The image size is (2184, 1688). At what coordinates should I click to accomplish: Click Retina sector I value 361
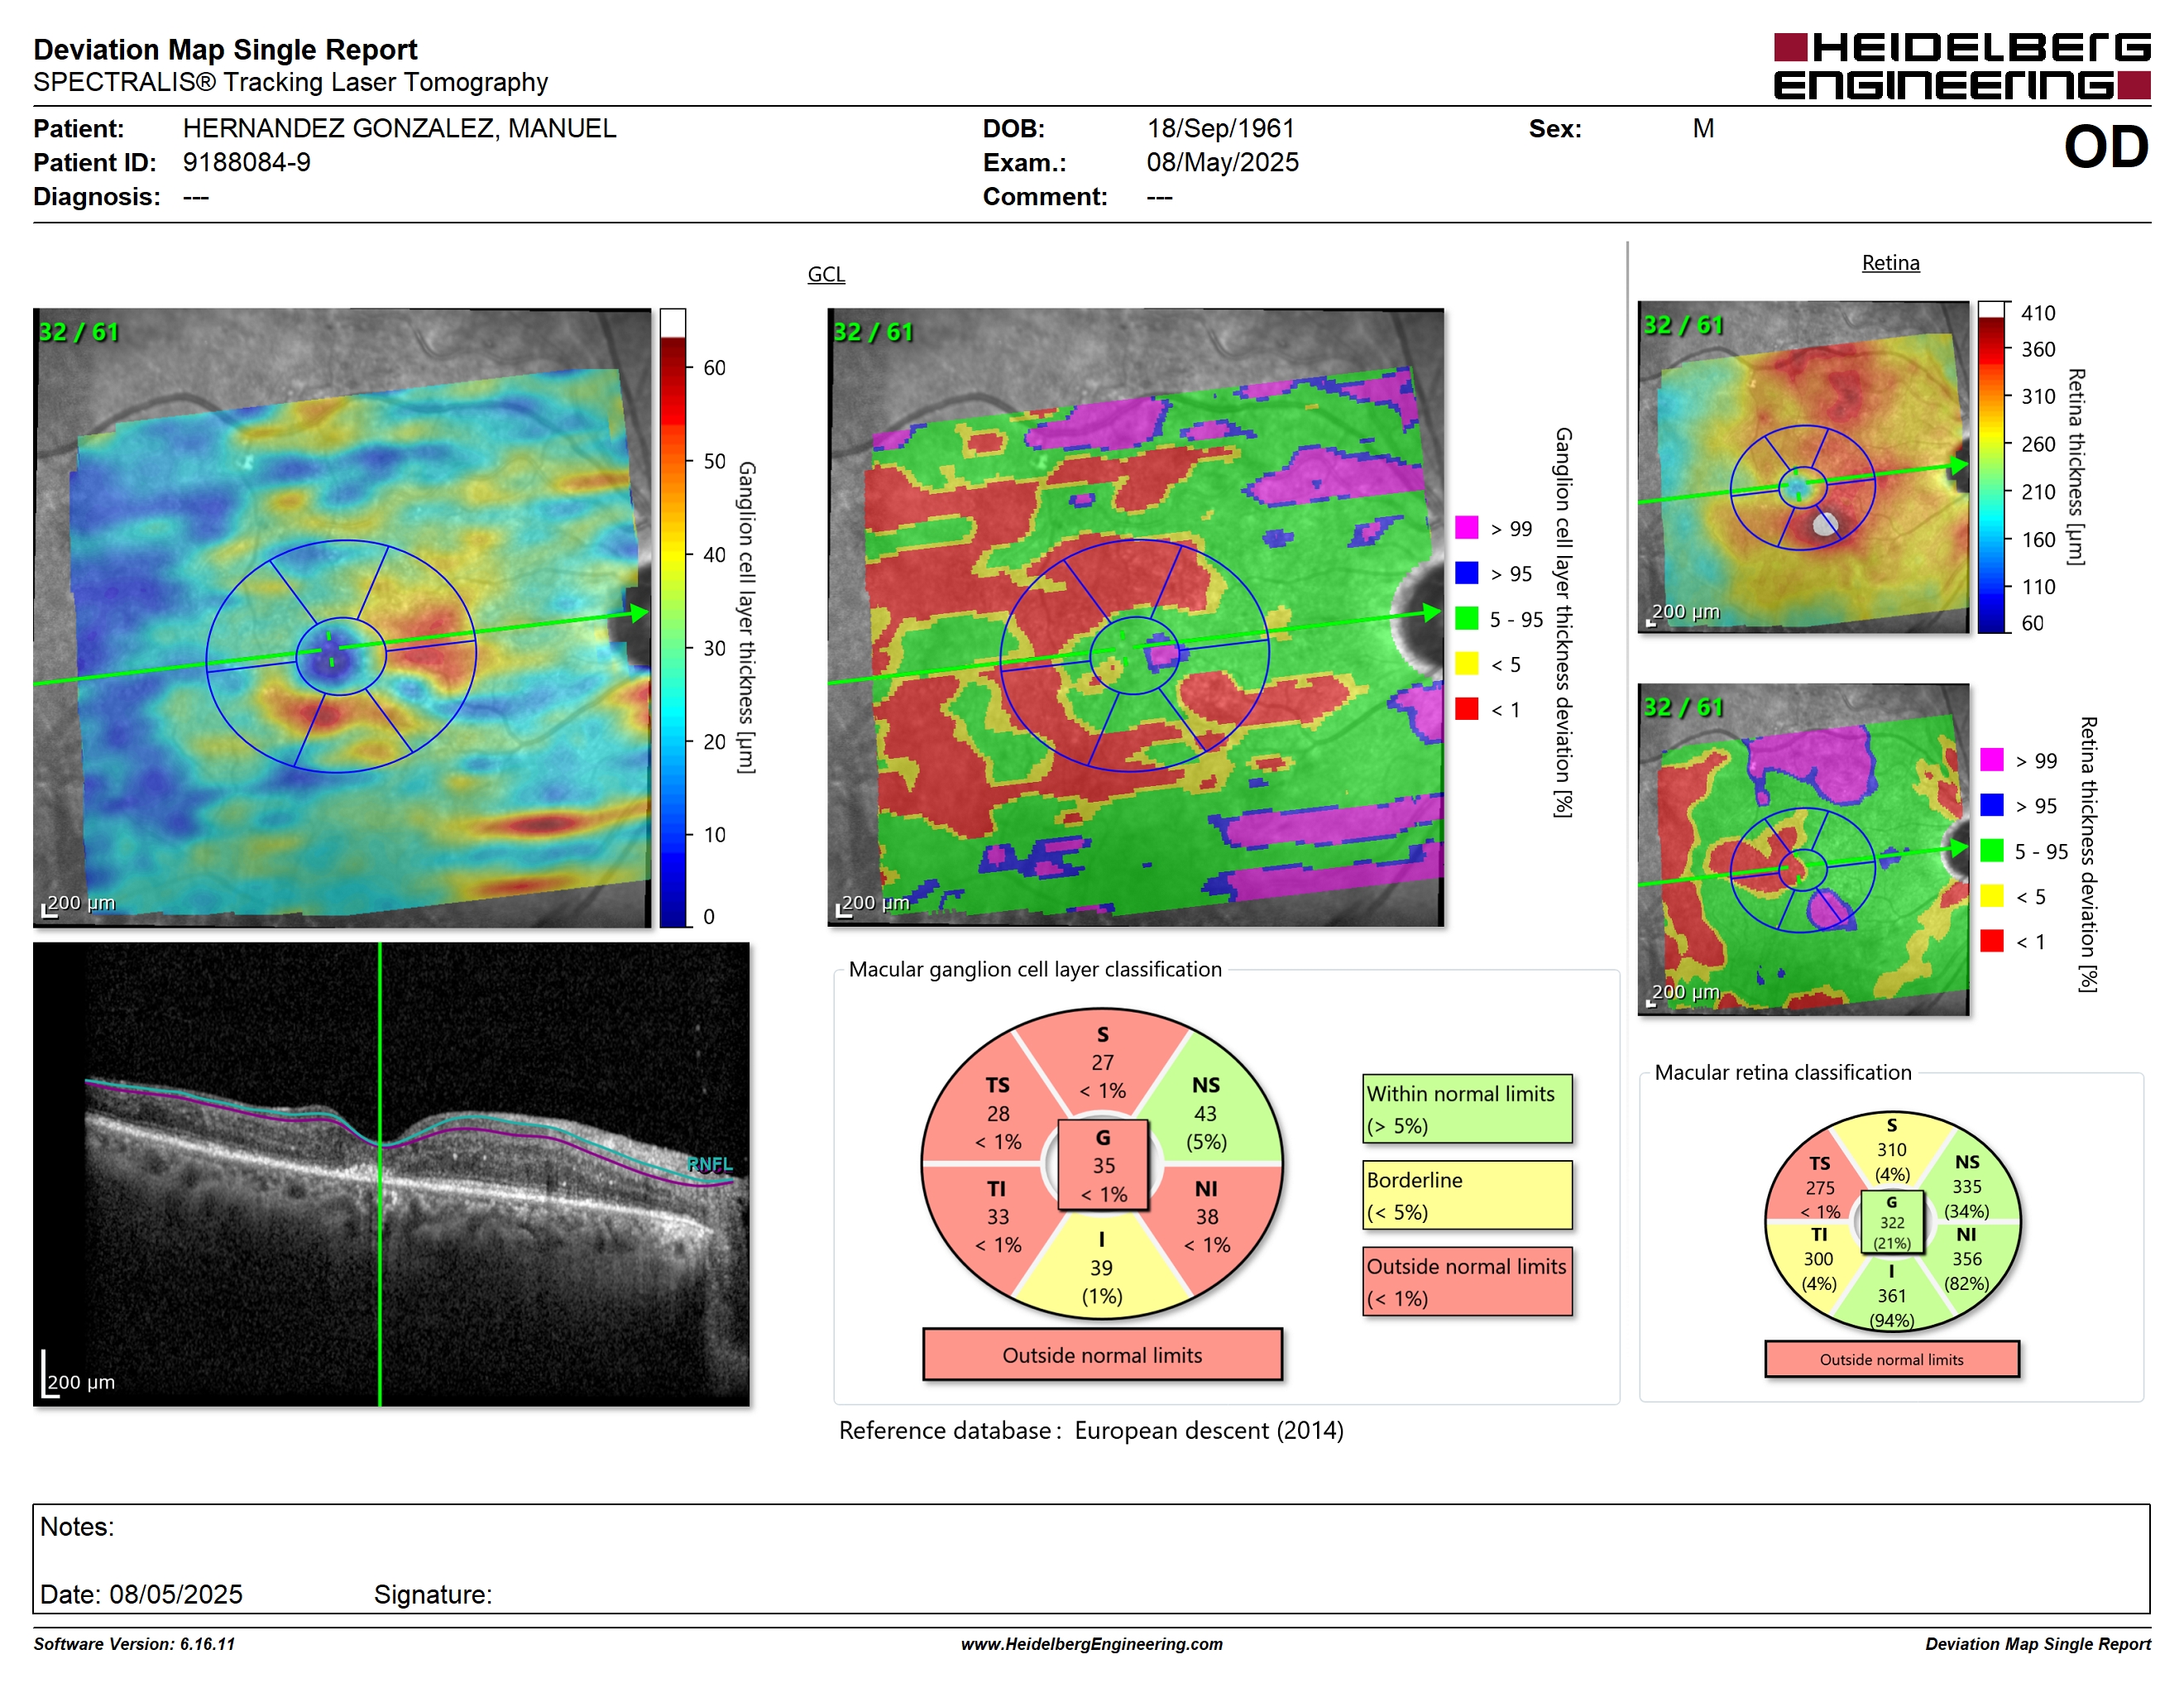click(x=1891, y=1296)
